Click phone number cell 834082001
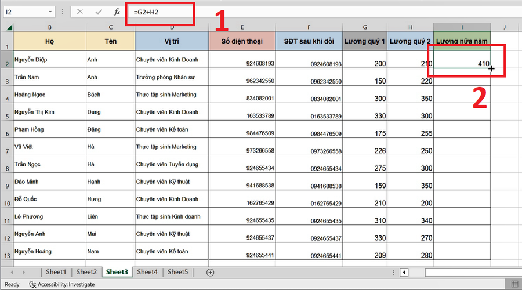Screen dimensions: 522x290 [x=242, y=95]
